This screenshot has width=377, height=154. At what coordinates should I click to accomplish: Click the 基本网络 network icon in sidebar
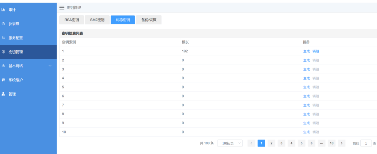coord(3,66)
